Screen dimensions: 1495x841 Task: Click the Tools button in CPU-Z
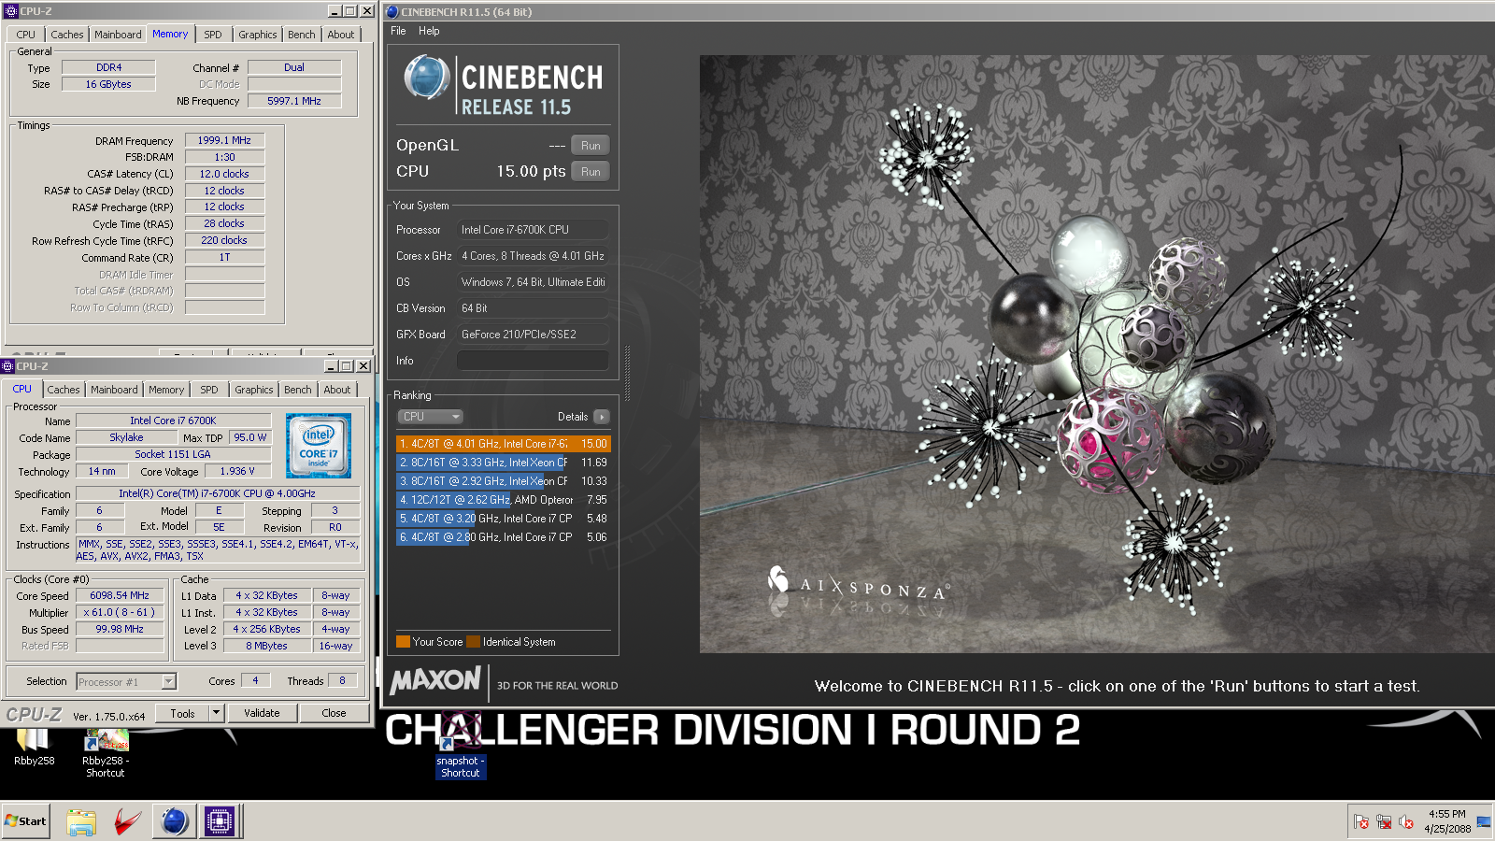click(183, 713)
